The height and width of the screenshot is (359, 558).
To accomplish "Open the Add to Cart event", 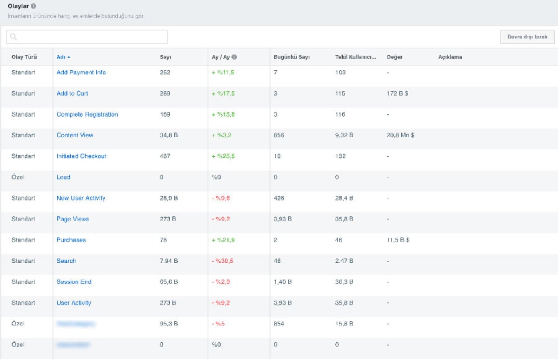I will [x=72, y=93].
